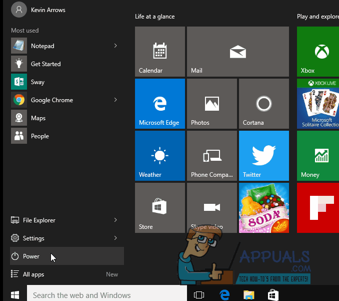Open the Cortana tile
The width and height of the screenshot is (339, 301).
click(264, 104)
